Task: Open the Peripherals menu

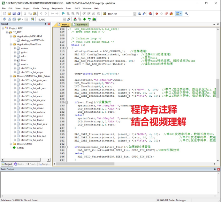Action: tap(57, 8)
